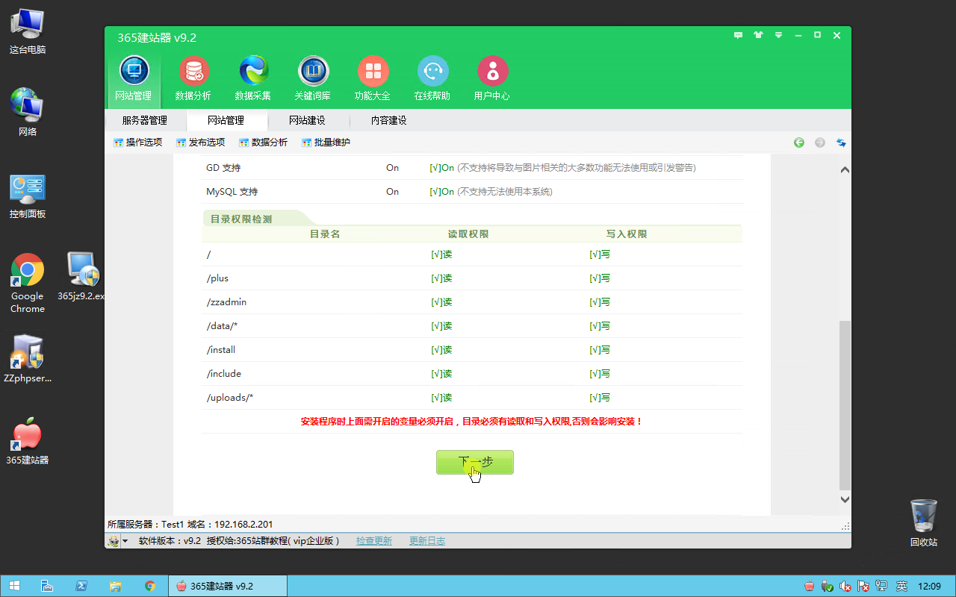956x597 pixels.
Task: Click the scrollbar down arrow in content pane
Action: click(x=845, y=499)
